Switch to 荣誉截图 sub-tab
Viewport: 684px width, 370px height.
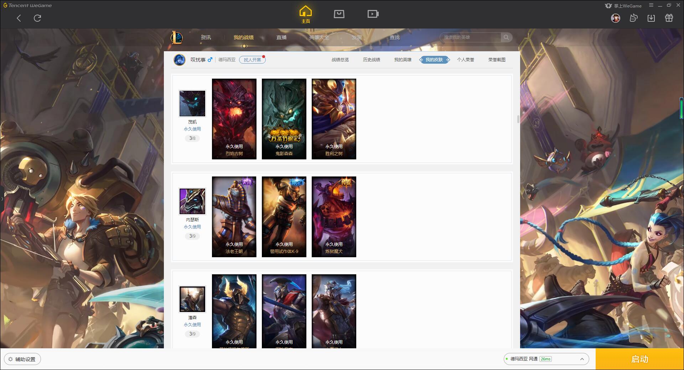[x=497, y=60]
